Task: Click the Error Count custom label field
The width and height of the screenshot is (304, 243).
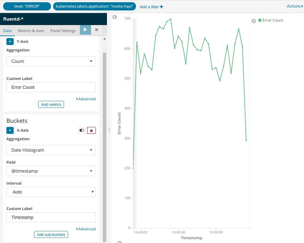Action: click(51, 87)
